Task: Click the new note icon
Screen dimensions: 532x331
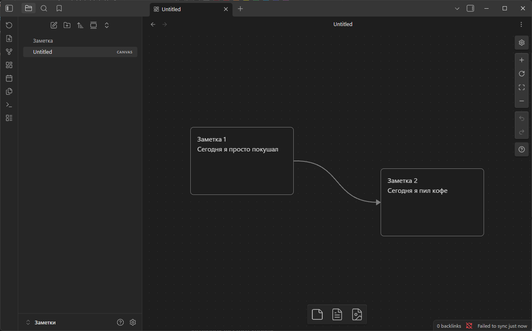Action: pos(54,25)
